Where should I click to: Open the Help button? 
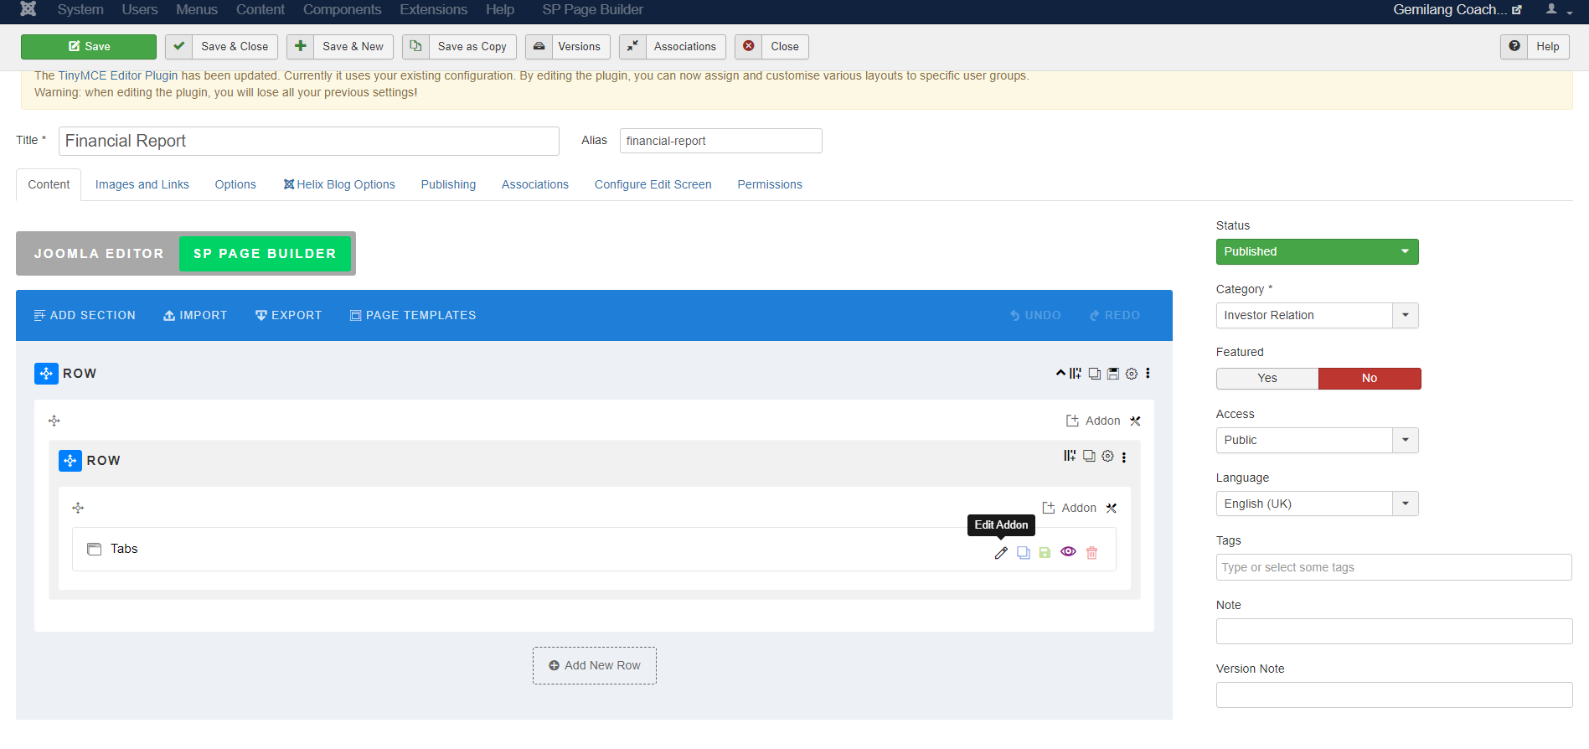tap(1535, 46)
